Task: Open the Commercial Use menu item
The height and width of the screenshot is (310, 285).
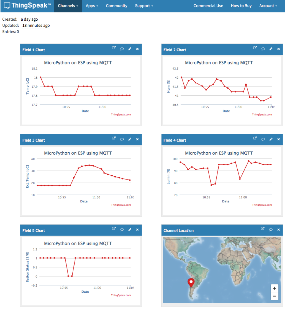Action: tap(208, 6)
